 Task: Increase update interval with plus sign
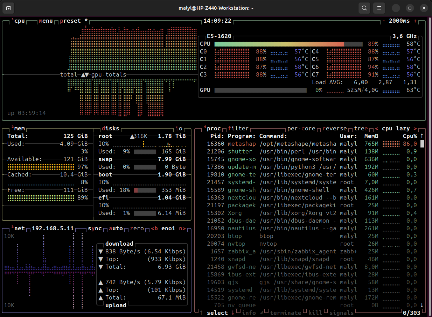point(415,21)
